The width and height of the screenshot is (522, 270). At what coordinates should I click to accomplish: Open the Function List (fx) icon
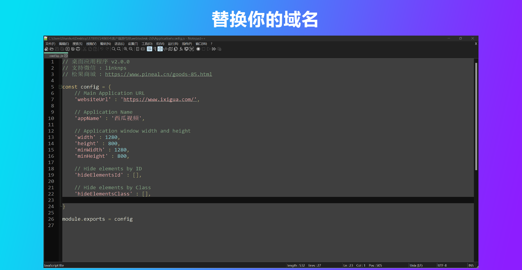click(181, 49)
